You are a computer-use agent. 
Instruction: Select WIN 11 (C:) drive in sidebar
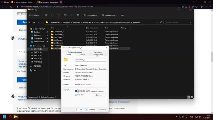pos(38,49)
